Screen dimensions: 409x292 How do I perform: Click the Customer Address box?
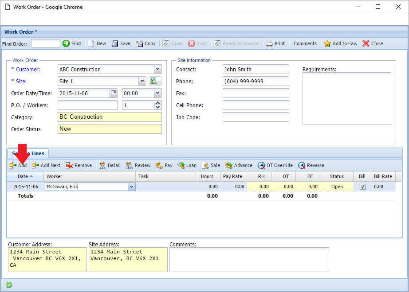(x=47, y=260)
